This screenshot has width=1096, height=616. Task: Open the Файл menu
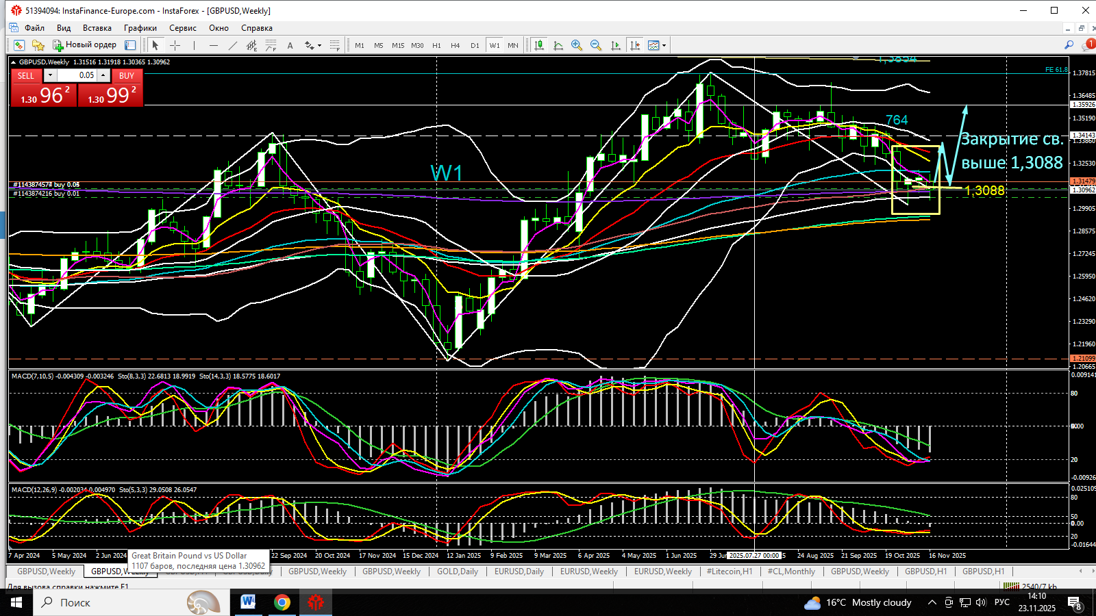pyautogui.click(x=34, y=28)
